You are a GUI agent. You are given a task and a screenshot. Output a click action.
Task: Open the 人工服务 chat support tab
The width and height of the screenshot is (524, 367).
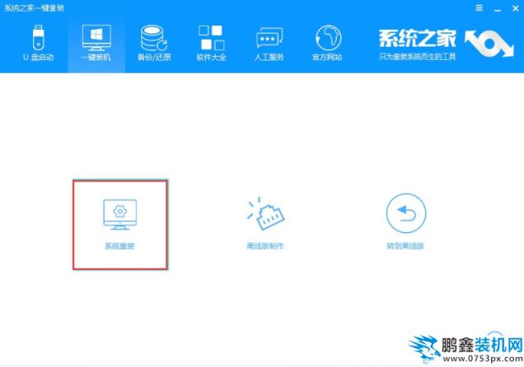tap(269, 43)
